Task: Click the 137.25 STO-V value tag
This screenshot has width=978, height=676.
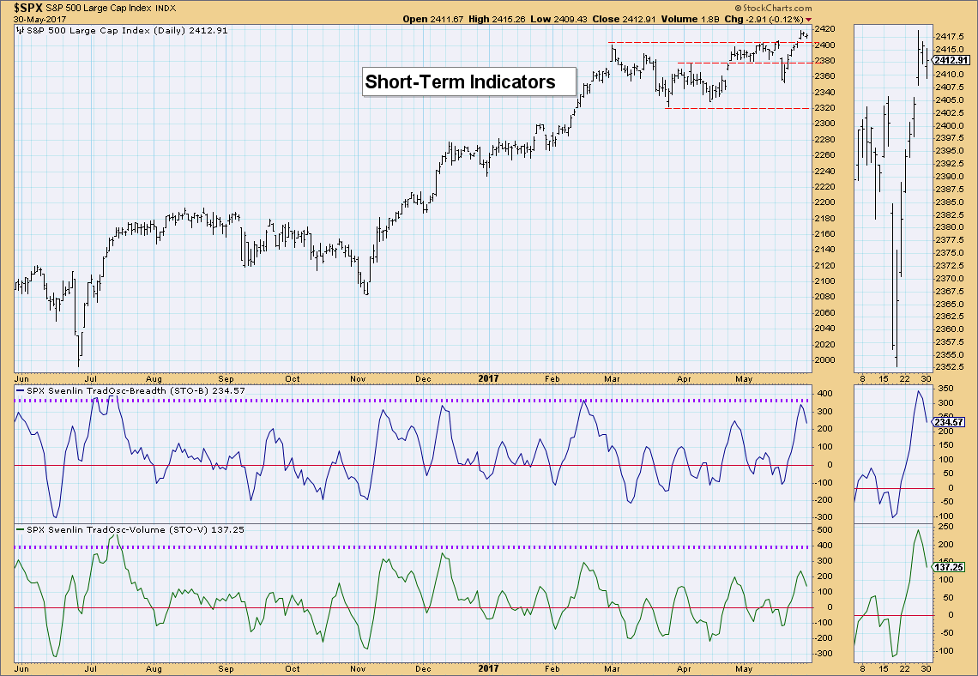Action: [x=950, y=567]
